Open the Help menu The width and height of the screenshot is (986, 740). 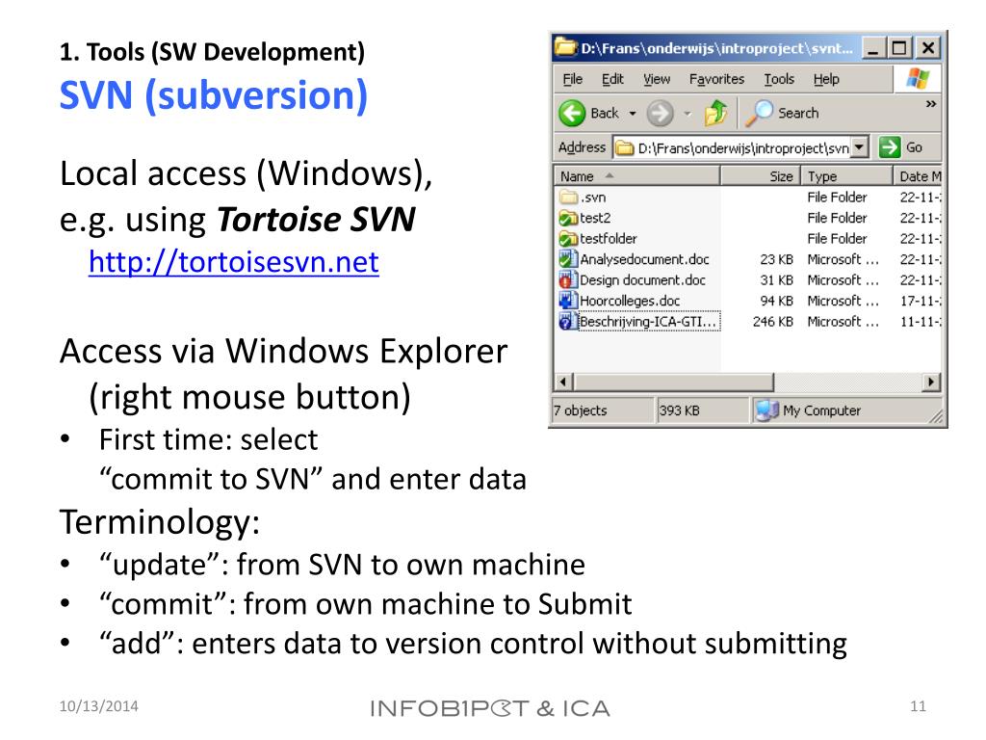[x=826, y=79]
